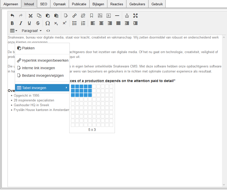Click the fullscreen expand icon
227x190 pixels.
[x=135, y=16]
